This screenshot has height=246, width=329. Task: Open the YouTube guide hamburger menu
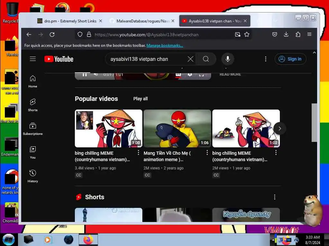[33, 59]
